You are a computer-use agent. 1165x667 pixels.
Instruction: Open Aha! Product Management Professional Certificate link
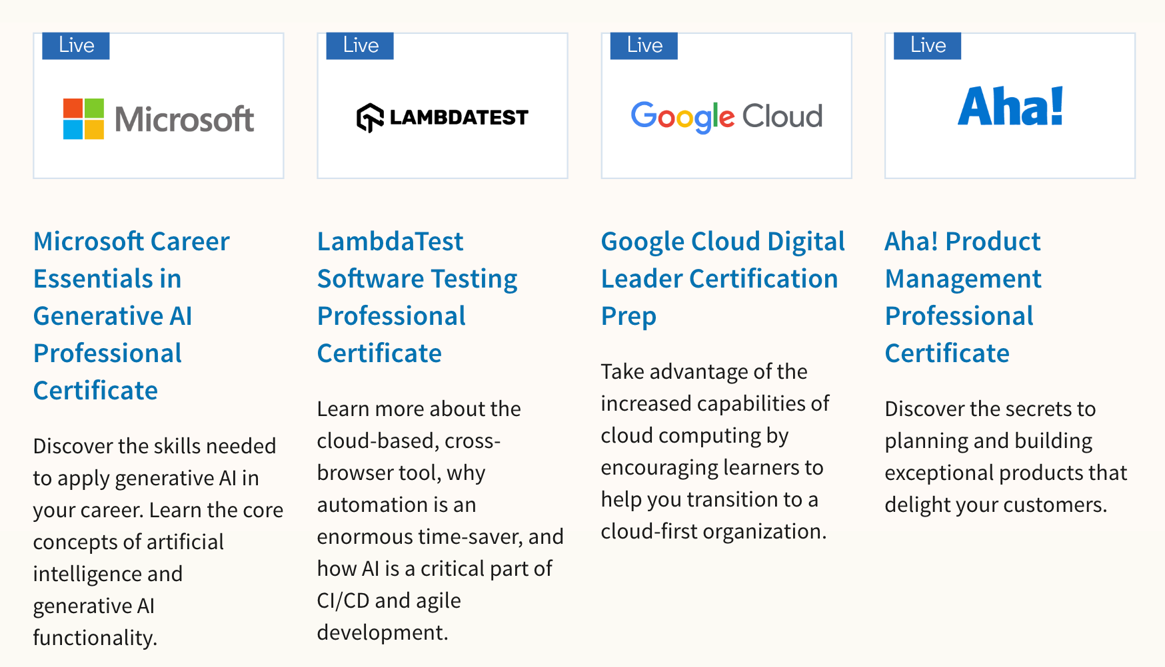click(x=963, y=298)
